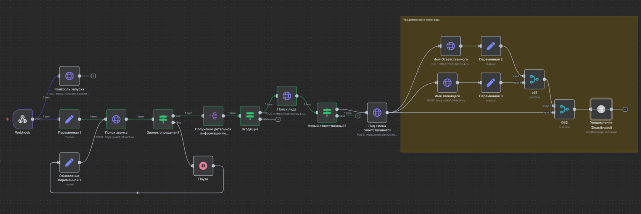Click the output handle of Пауза node
641x214 pixels.
click(x=213, y=166)
